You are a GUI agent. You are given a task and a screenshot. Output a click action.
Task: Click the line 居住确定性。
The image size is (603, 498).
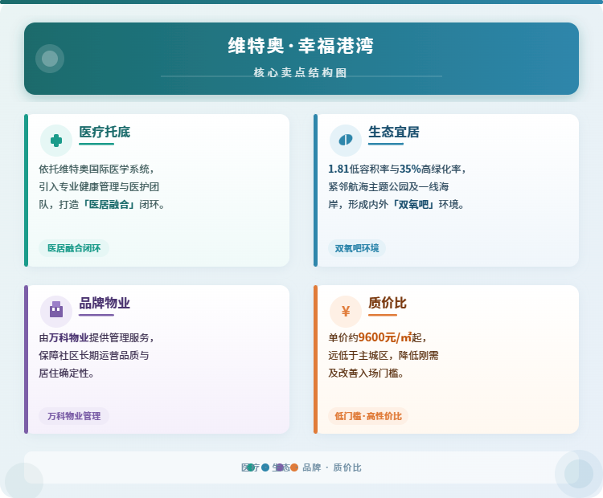tap(67, 373)
